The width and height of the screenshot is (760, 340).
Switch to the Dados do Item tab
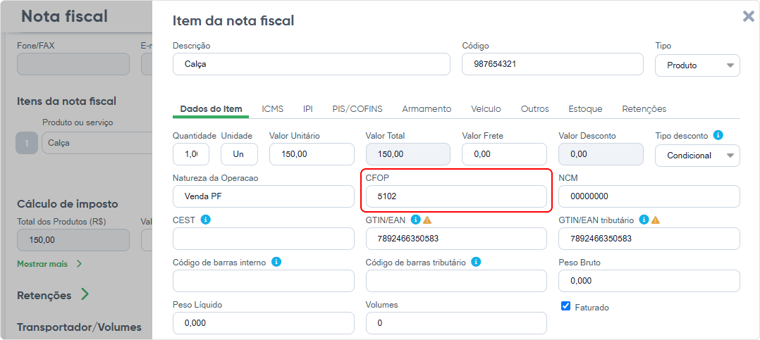coord(211,109)
